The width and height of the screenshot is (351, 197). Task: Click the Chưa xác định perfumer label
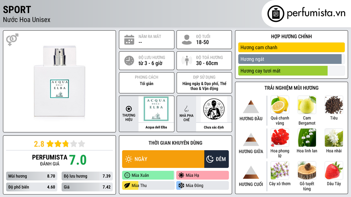click(x=214, y=127)
